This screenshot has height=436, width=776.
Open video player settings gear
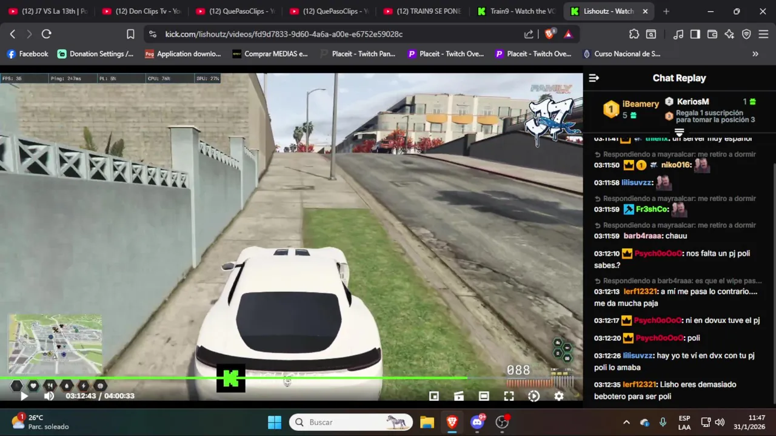point(559,396)
